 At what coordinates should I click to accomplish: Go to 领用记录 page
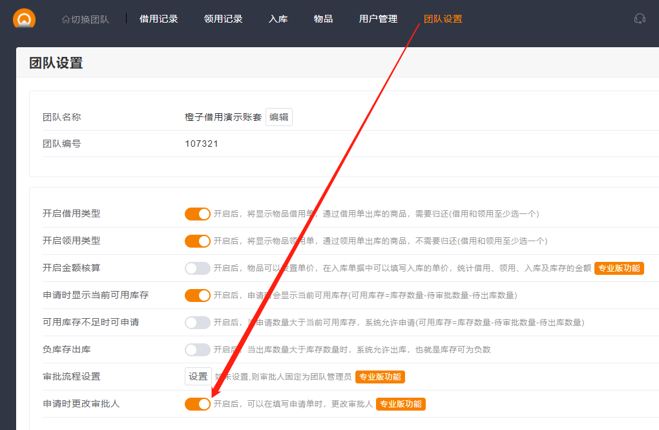223,19
